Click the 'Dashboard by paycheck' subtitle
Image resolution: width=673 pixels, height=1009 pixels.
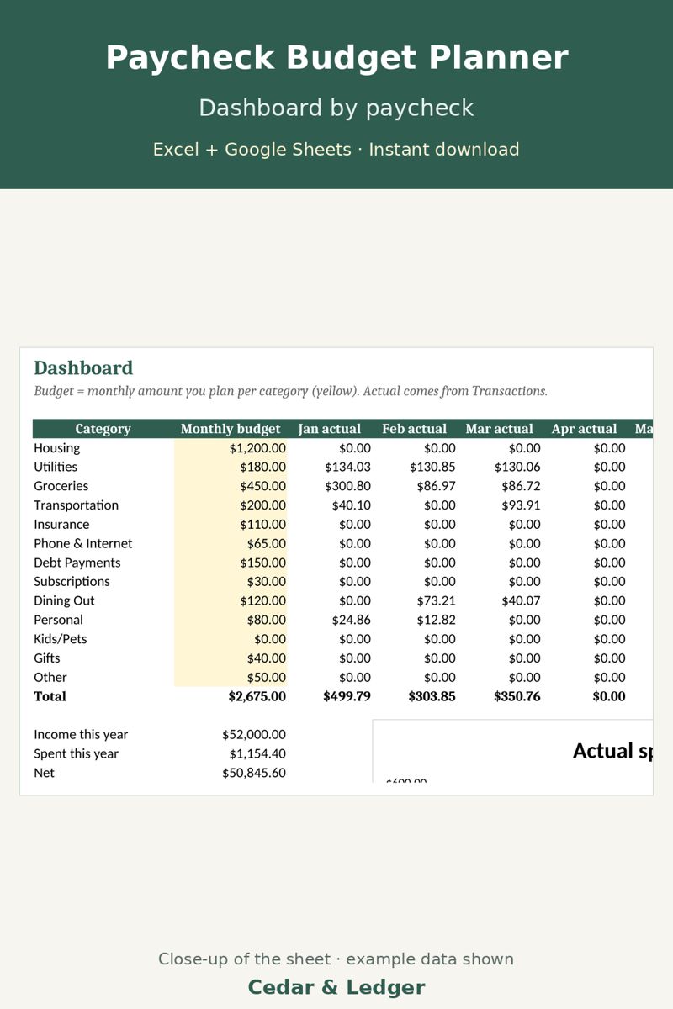coord(336,108)
